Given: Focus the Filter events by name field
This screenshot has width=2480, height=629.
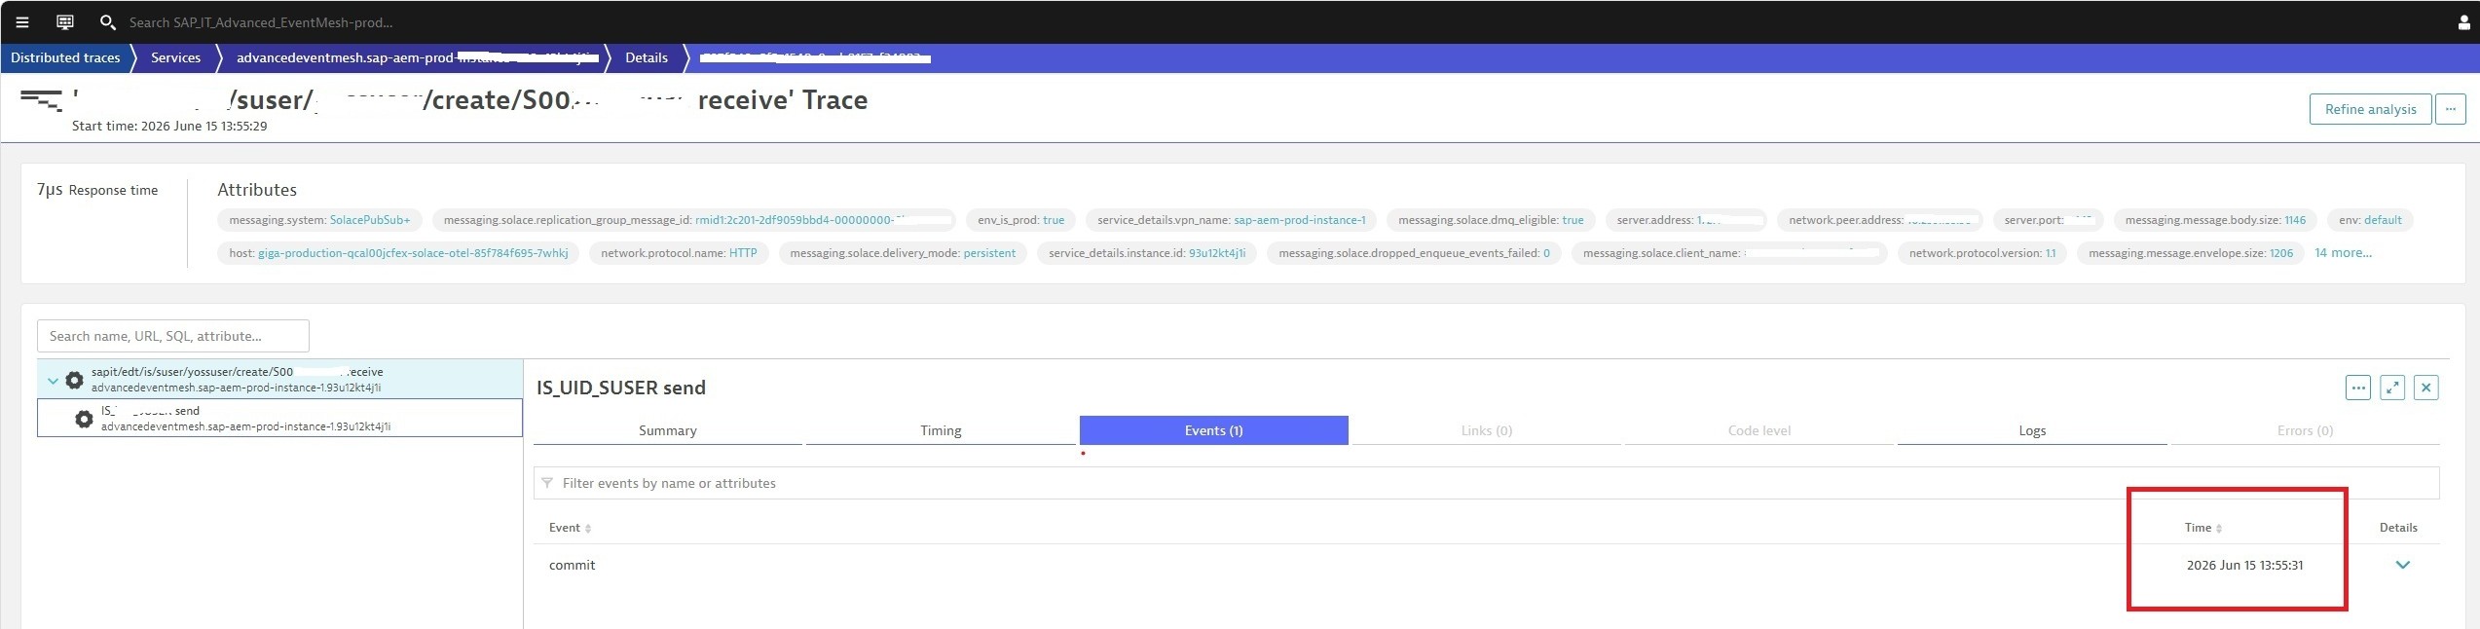Looking at the screenshot, I should coord(1486,483).
